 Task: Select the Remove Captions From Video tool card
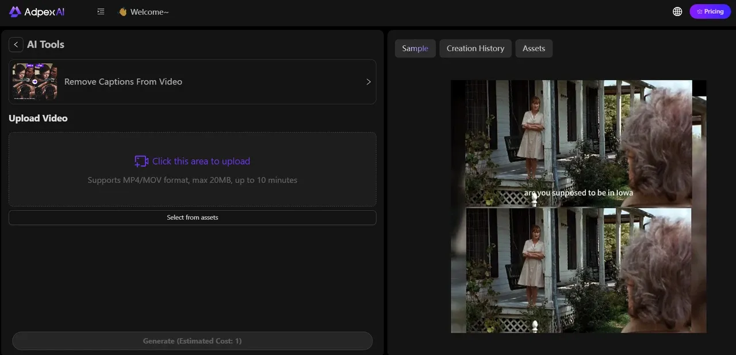pyautogui.click(x=192, y=82)
